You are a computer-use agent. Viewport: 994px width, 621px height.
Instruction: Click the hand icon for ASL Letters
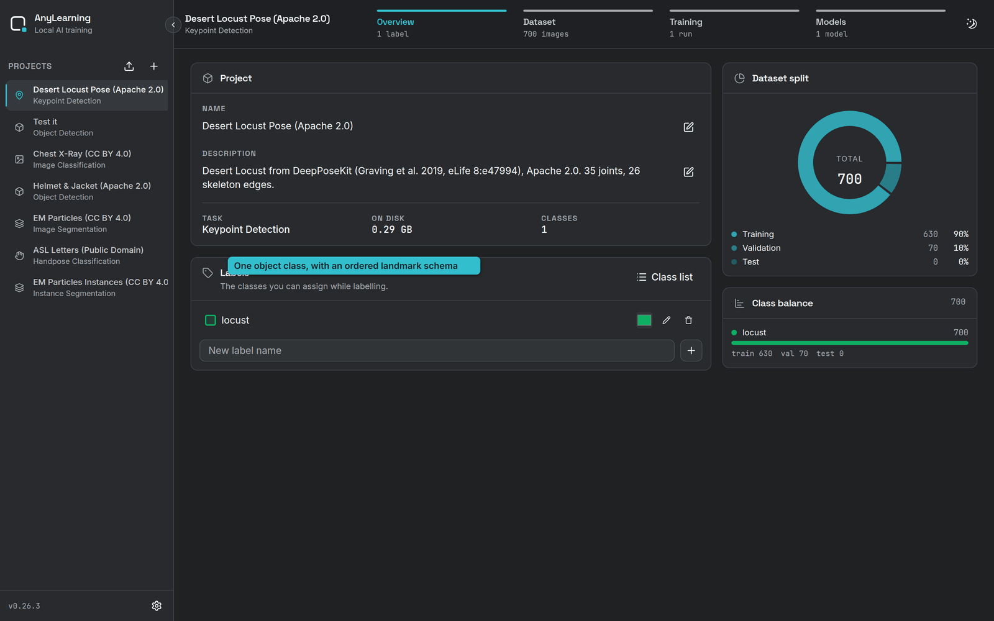[x=19, y=256]
